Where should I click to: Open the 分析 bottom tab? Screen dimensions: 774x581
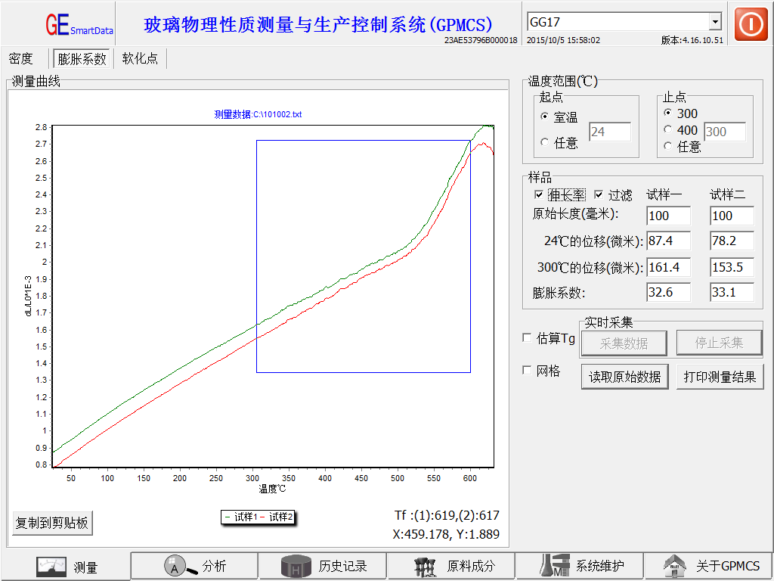pyautogui.click(x=194, y=566)
